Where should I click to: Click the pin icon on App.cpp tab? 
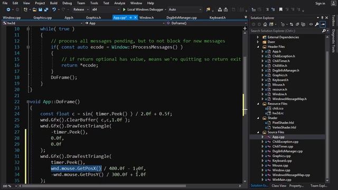click(x=130, y=17)
